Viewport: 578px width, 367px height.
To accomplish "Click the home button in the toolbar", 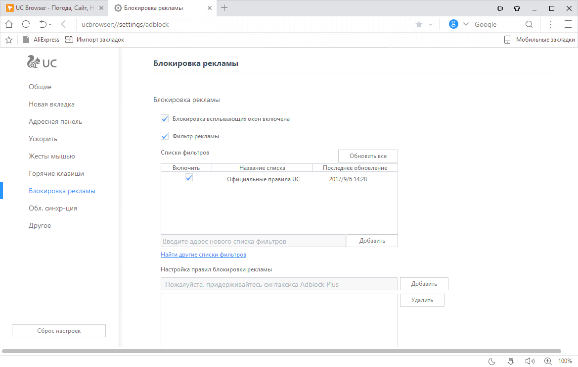I will coord(9,24).
